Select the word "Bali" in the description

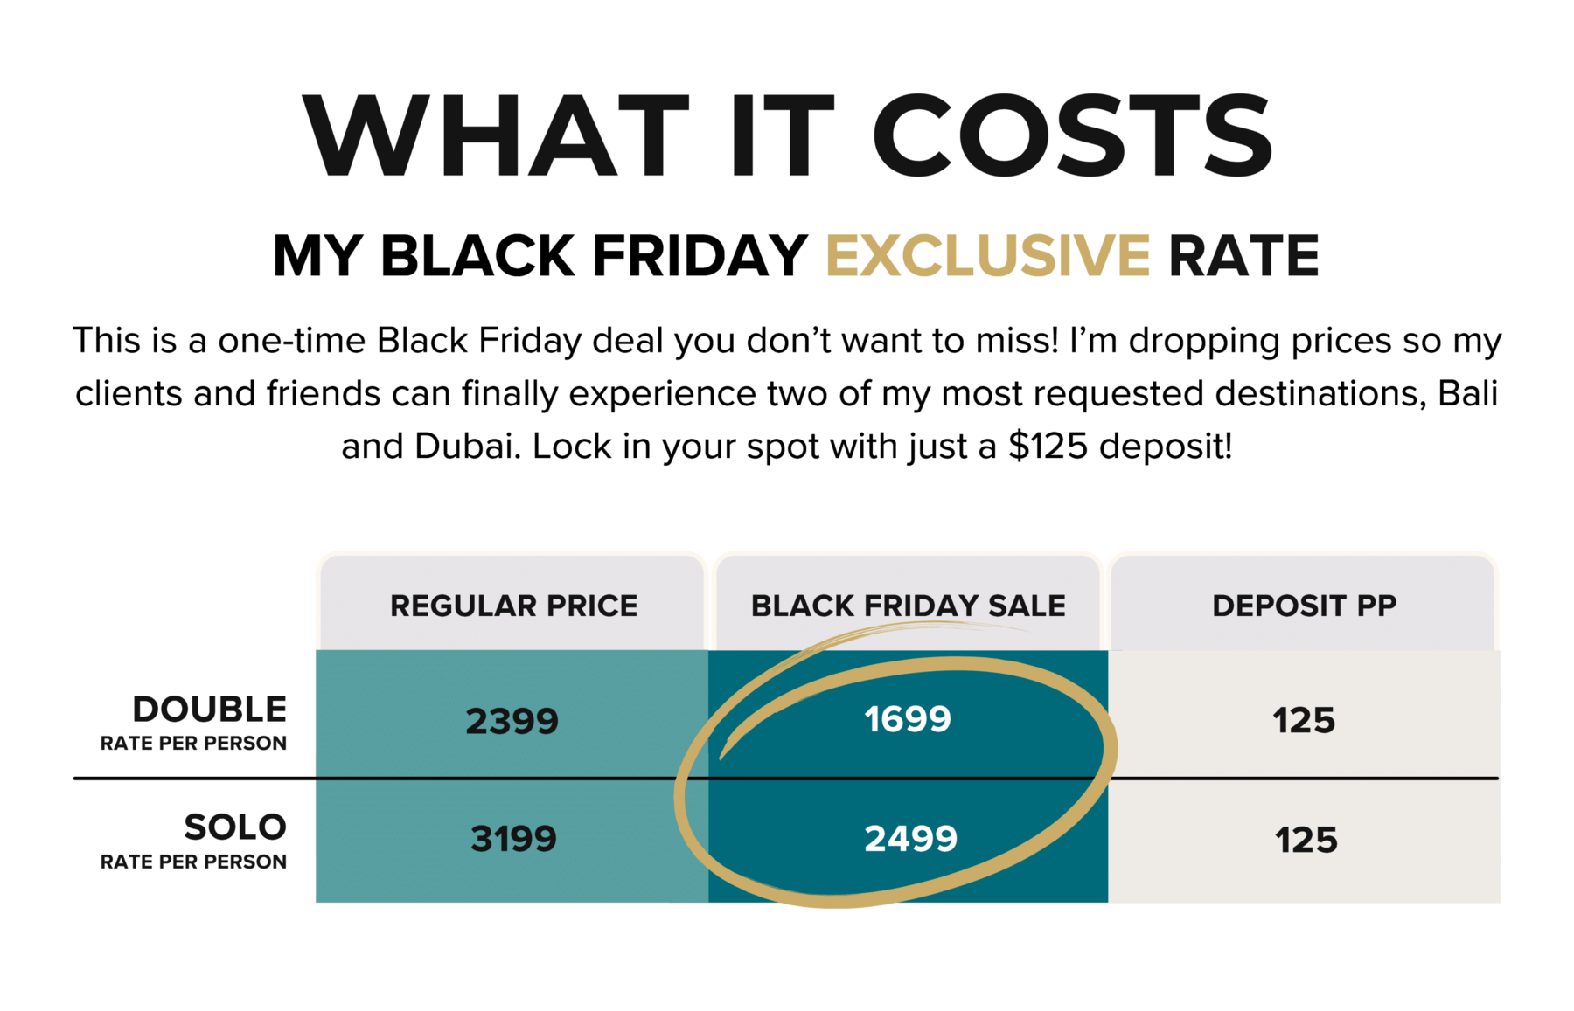point(1468,393)
